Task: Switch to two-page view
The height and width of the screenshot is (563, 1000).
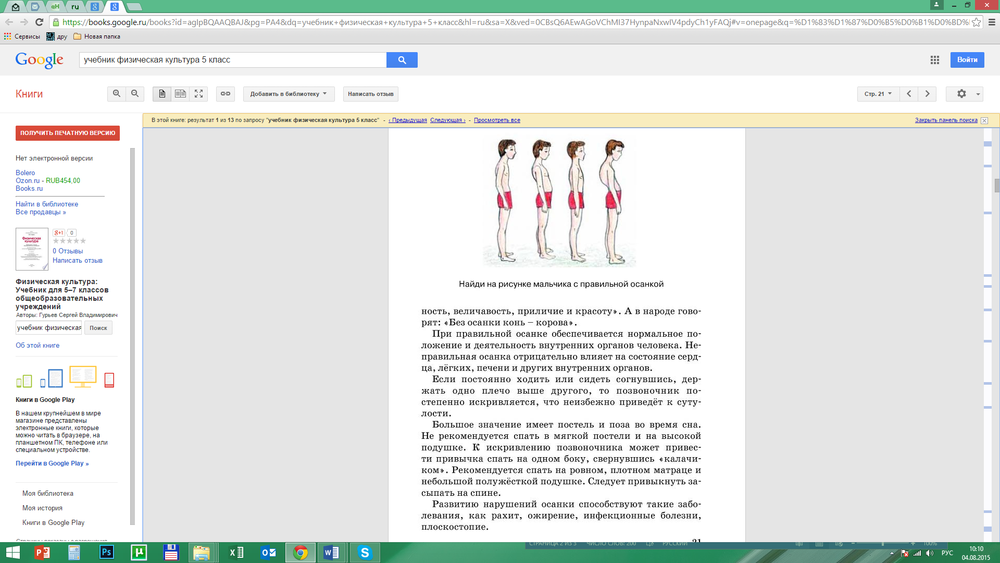Action: [x=180, y=94]
